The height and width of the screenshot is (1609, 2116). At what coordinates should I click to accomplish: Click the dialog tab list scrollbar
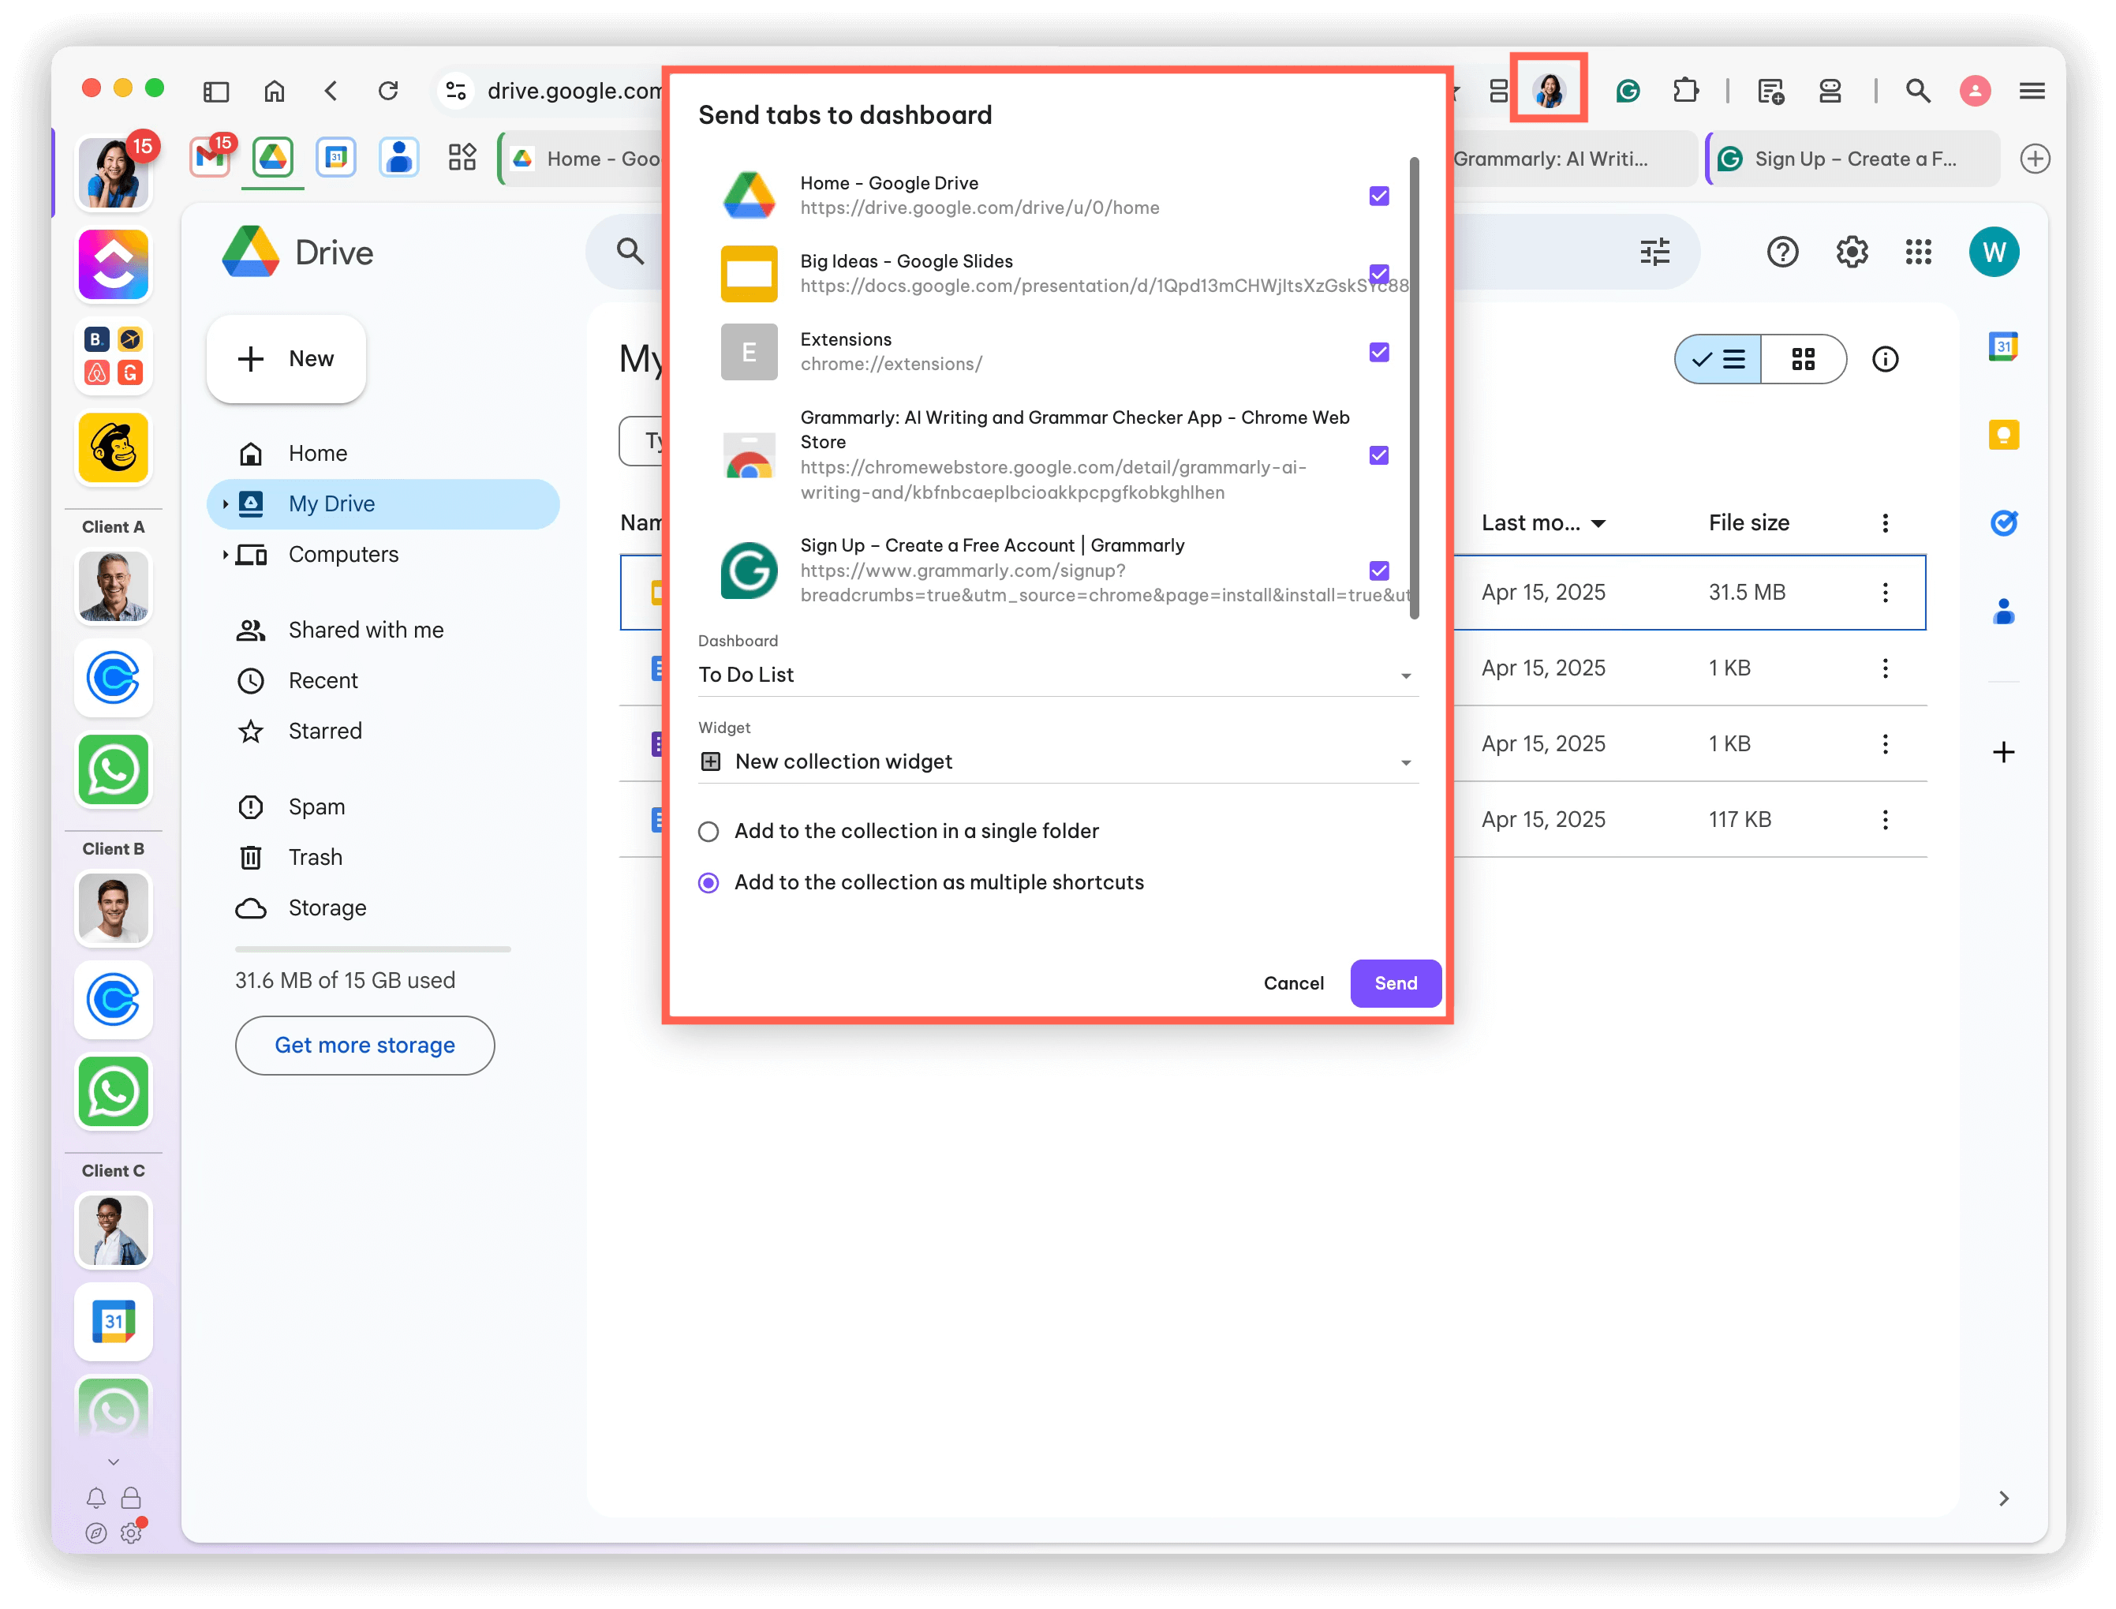point(1414,388)
